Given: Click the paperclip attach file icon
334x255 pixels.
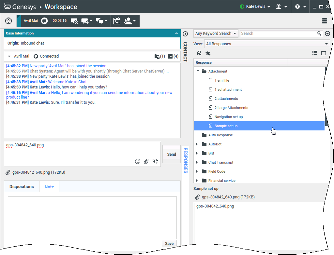Looking at the screenshot, I should tap(146, 161).
